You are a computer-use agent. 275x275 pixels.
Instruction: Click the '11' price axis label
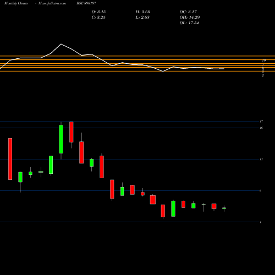click(261, 159)
